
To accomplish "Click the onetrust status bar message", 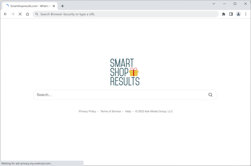I will (26, 163).
